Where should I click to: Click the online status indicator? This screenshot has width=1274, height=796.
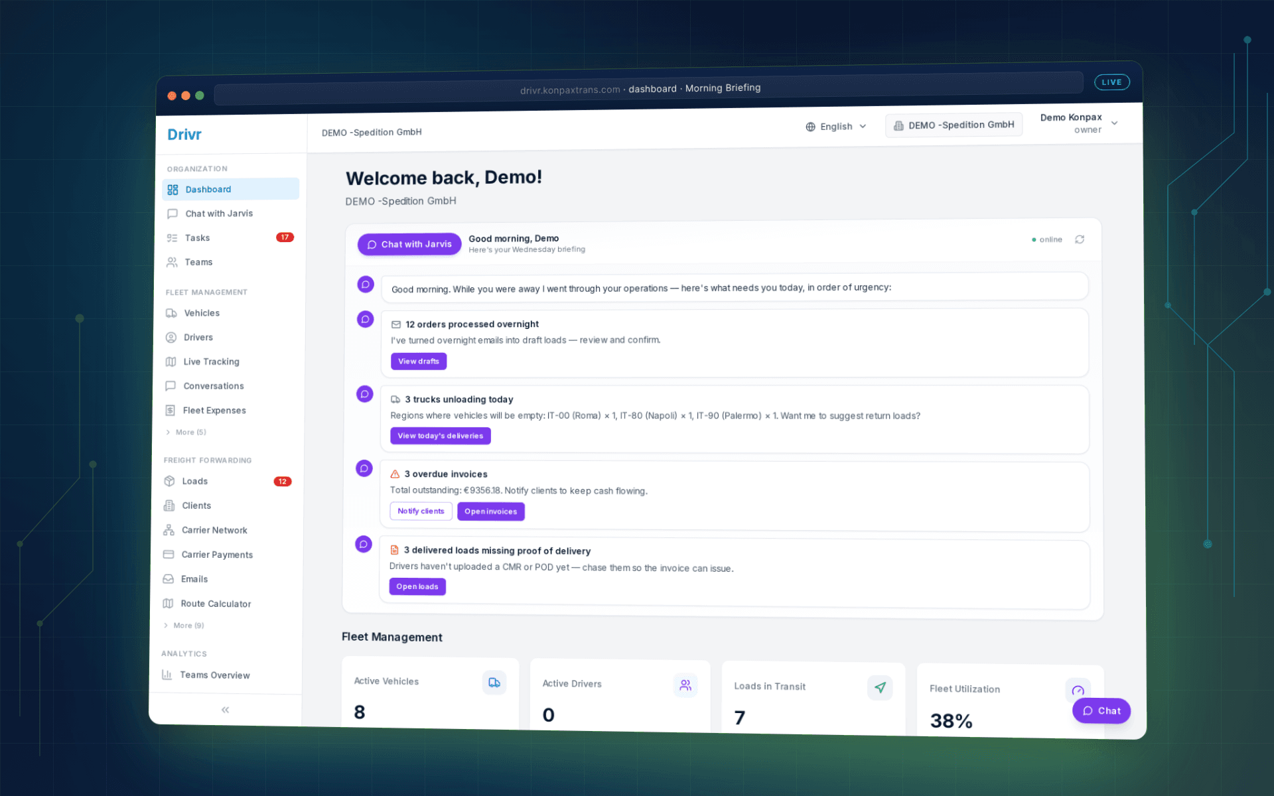tap(1047, 239)
